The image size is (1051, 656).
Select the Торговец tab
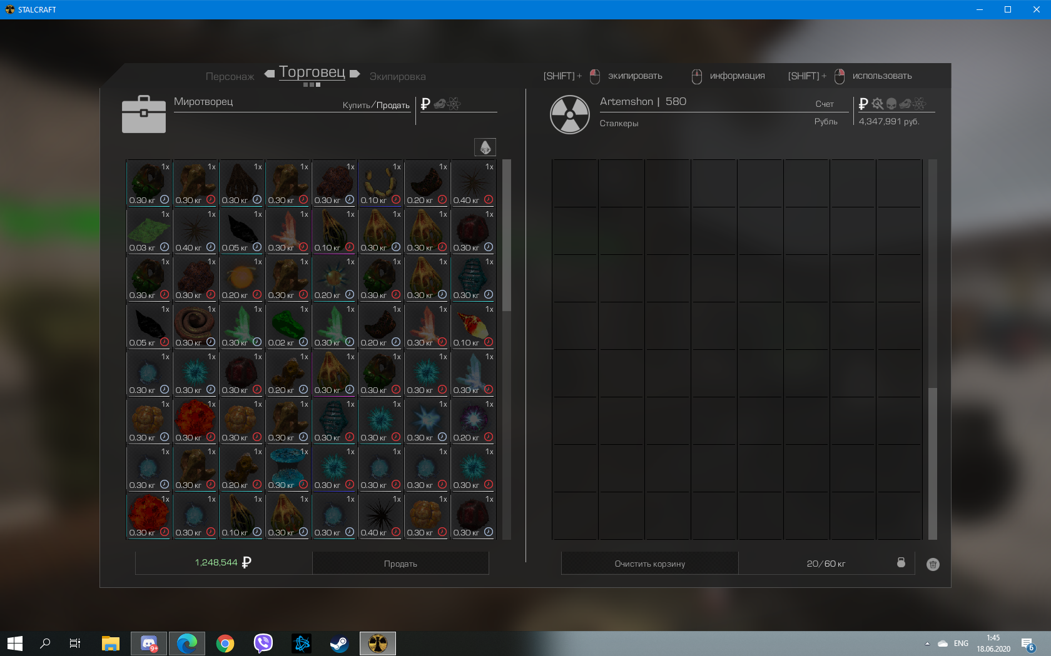pyautogui.click(x=312, y=72)
